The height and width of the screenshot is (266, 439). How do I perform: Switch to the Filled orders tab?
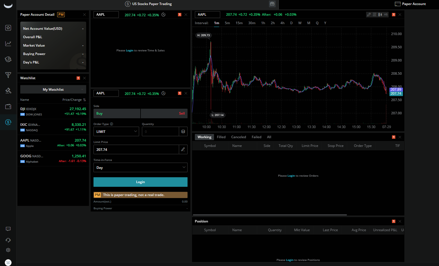pyautogui.click(x=221, y=137)
